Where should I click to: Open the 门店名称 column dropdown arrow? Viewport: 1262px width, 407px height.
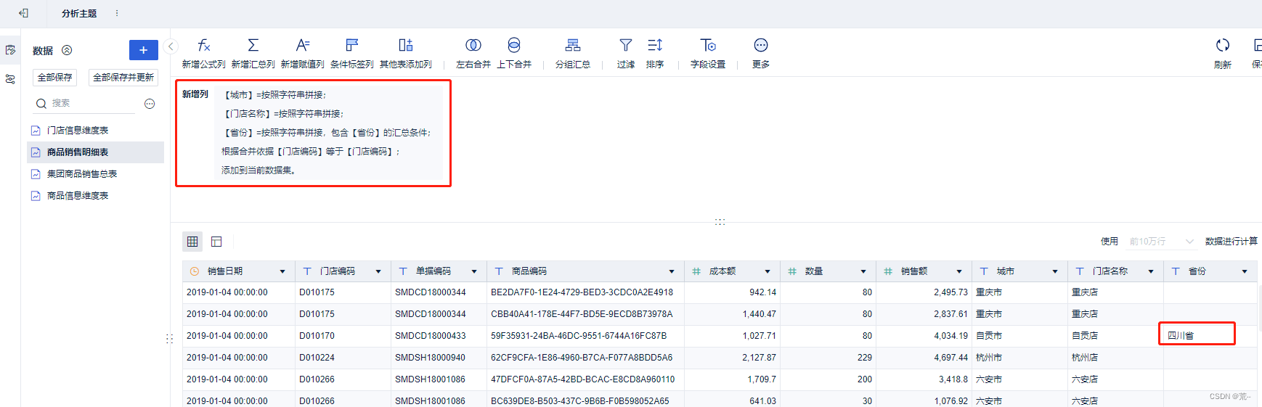1151,271
